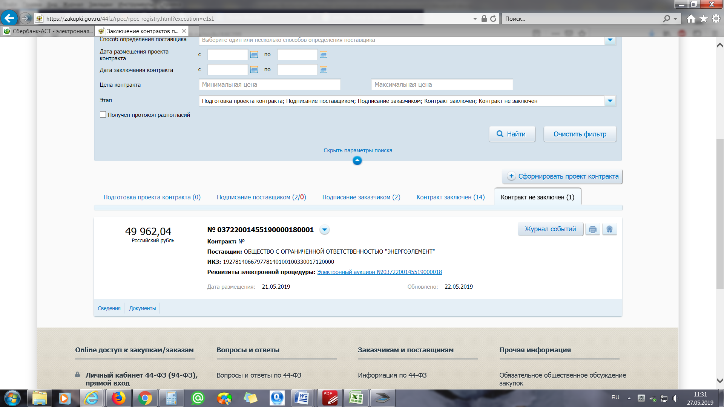The width and height of the screenshot is (724, 407).
Task: Open Windows Start menu
Action: pyautogui.click(x=12, y=398)
